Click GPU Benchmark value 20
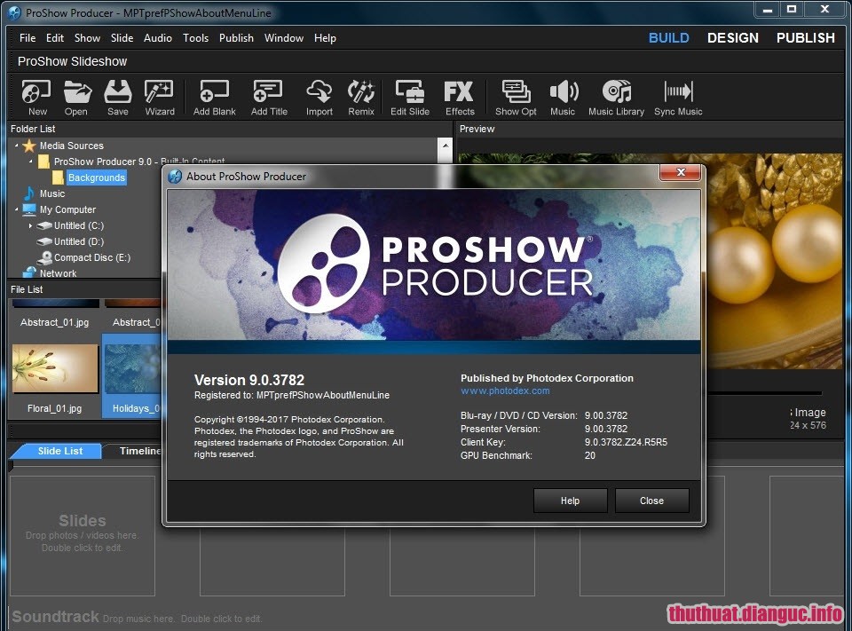The height and width of the screenshot is (631, 852). [x=590, y=455]
